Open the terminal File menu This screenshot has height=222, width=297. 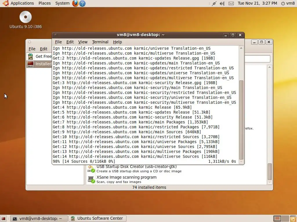[58, 42]
